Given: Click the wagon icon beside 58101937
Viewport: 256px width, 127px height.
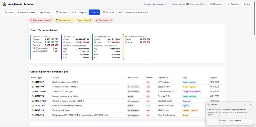Looking at the screenshot, I should [32, 82].
